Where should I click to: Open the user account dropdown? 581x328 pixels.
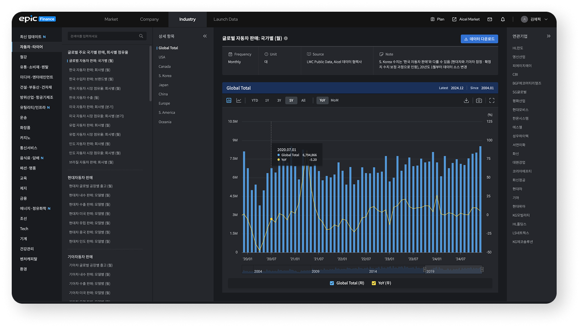[x=535, y=19]
